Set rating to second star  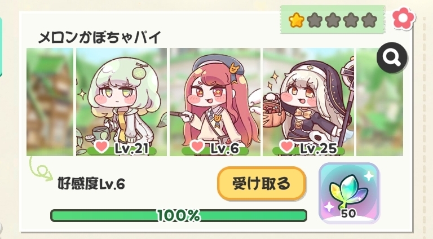click(x=315, y=20)
